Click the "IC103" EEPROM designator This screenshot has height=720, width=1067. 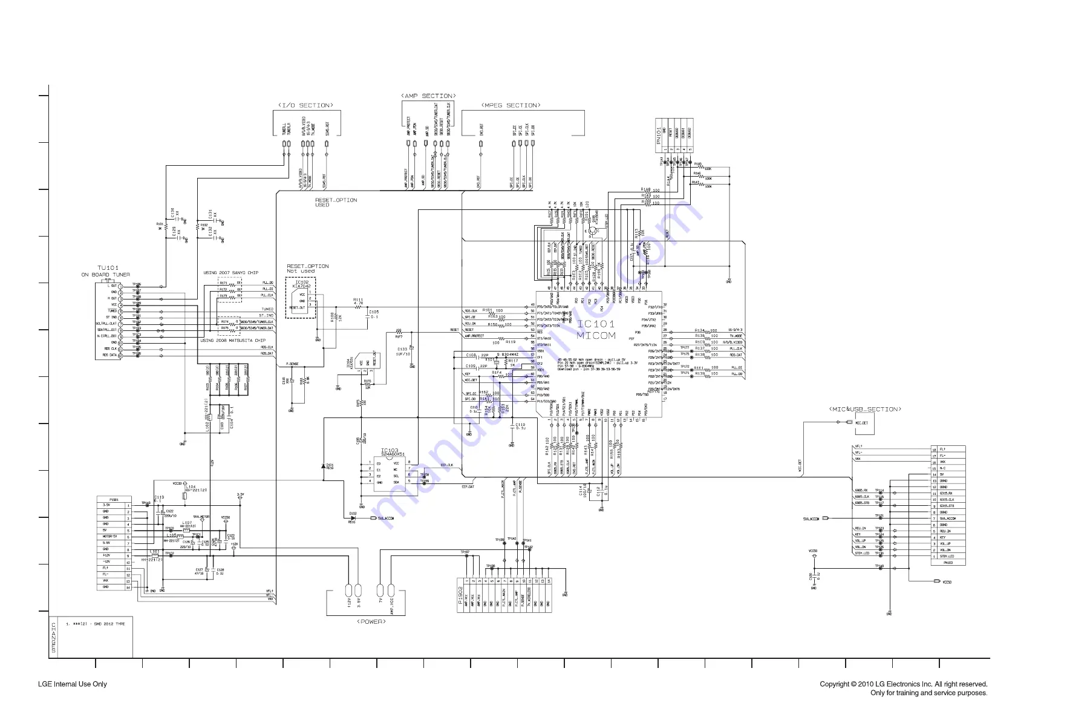click(390, 450)
